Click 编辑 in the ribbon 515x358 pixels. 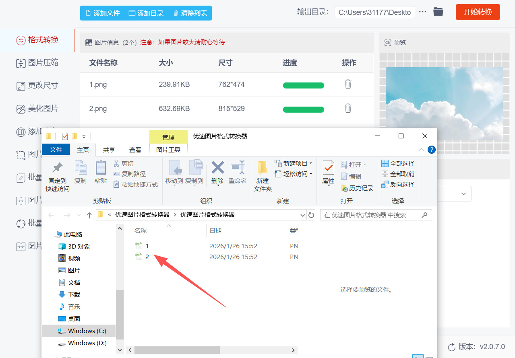pos(351,176)
